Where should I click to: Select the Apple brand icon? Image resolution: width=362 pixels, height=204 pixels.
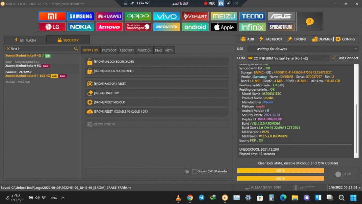[x=224, y=27]
